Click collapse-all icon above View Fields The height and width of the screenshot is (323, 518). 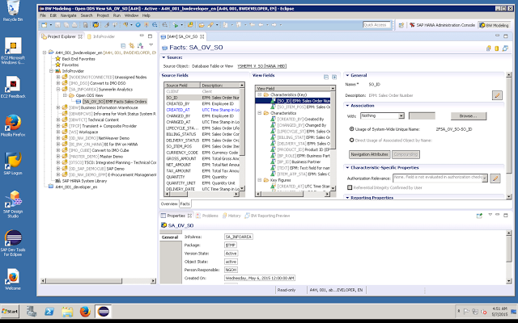click(326, 78)
